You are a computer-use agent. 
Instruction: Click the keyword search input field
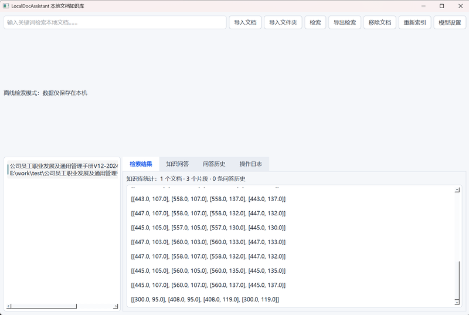115,22
